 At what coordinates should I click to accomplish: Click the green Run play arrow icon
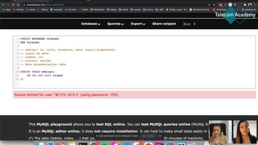click(x=195, y=24)
